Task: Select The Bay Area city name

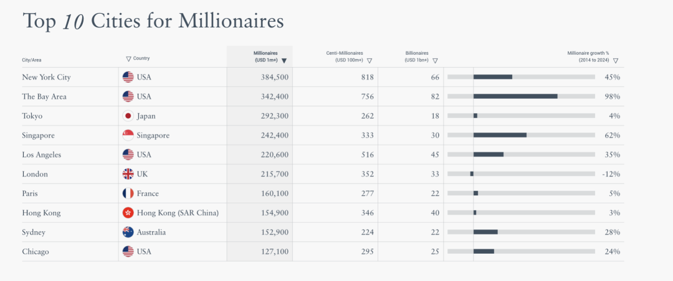Action: [x=44, y=96]
